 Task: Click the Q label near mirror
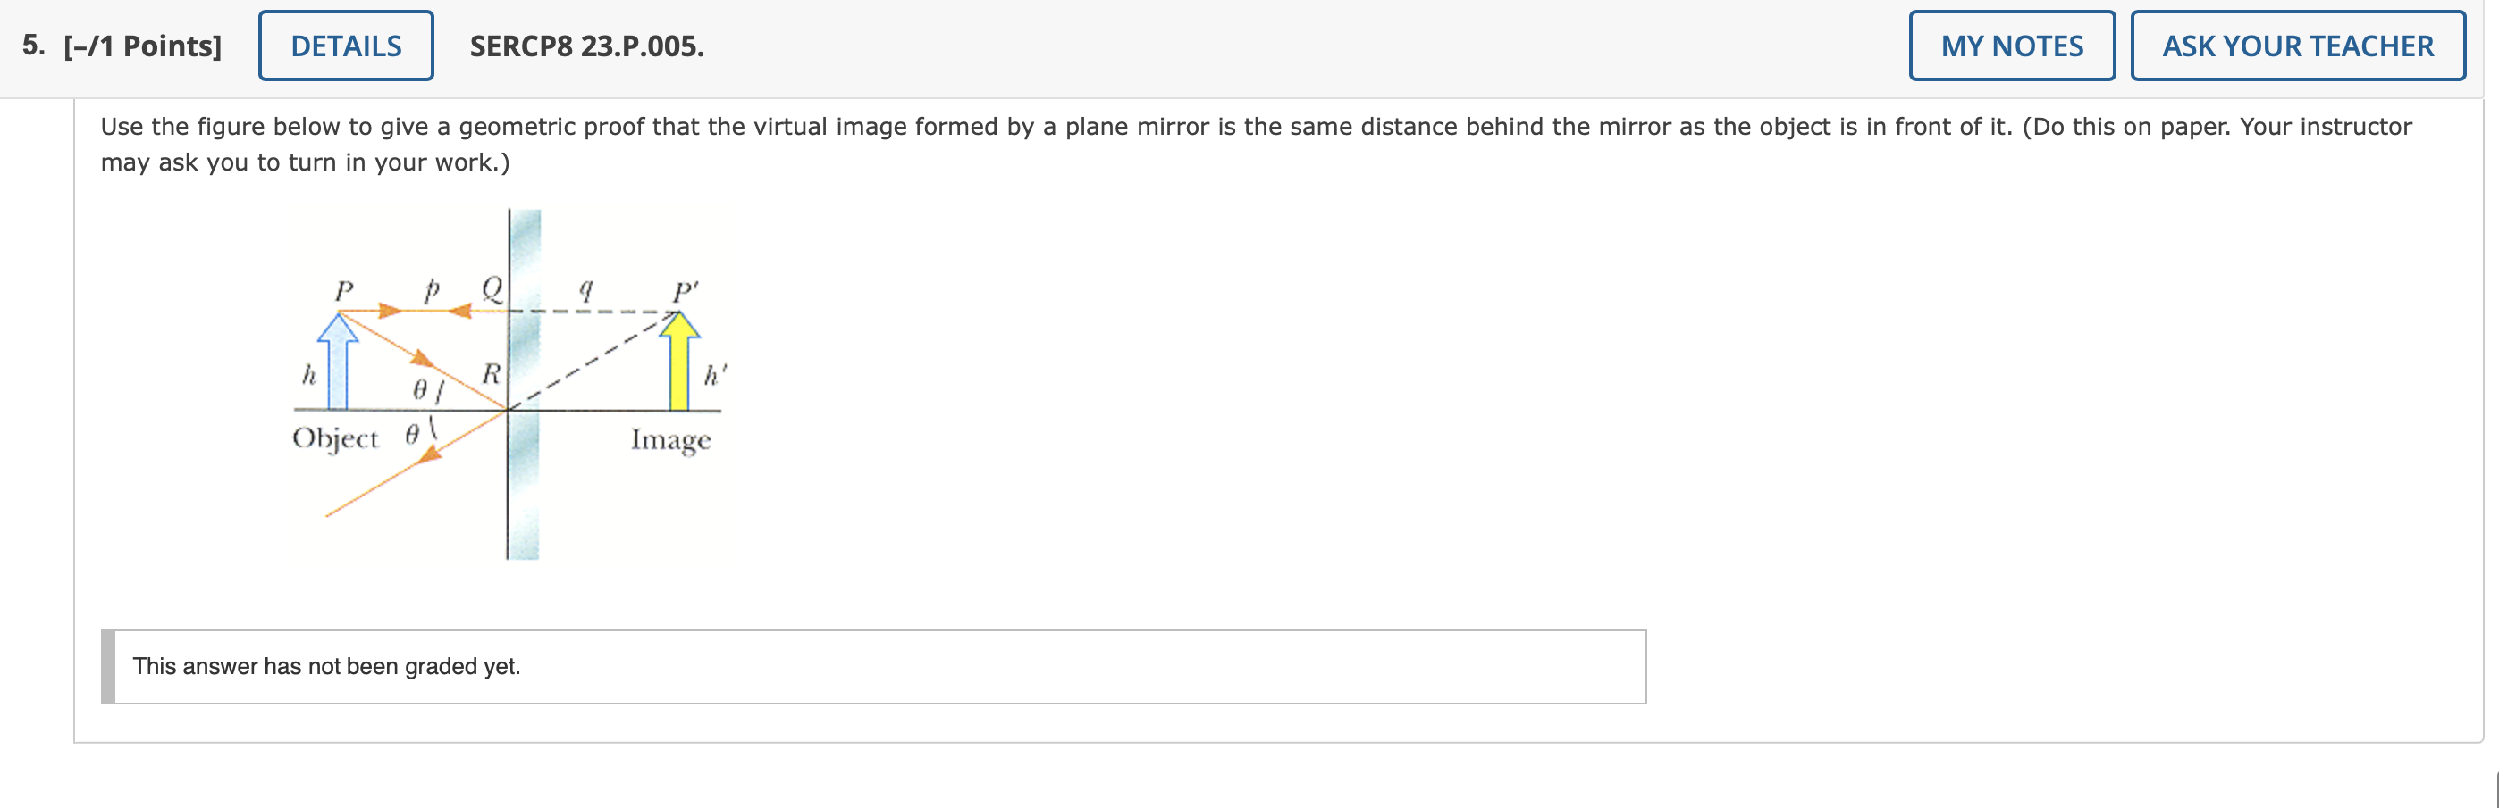click(492, 288)
